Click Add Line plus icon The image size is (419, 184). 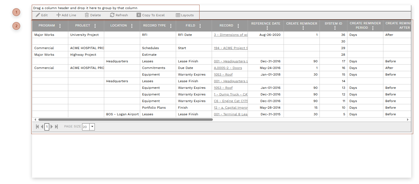[59, 15]
